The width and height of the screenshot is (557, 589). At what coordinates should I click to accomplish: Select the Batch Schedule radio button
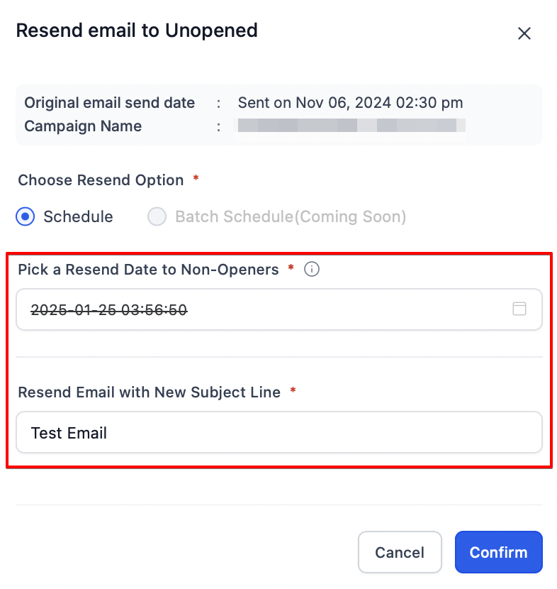point(157,216)
